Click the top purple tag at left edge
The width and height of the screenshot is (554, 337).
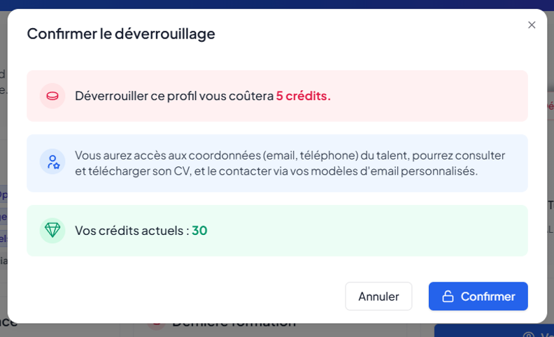pyautogui.click(x=3, y=195)
